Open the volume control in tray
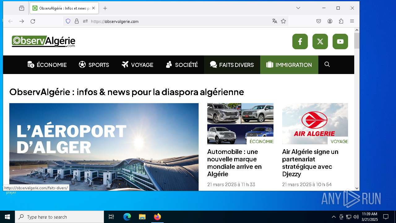The height and width of the screenshot is (223, 396). click(356, 217)
